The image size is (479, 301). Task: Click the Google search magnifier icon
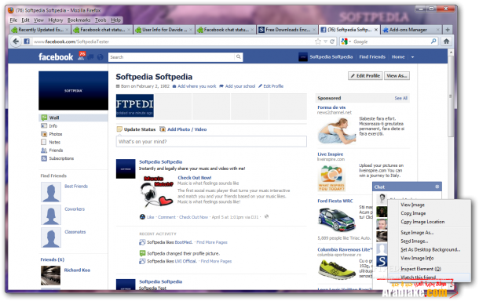click(x=433, y=42)
